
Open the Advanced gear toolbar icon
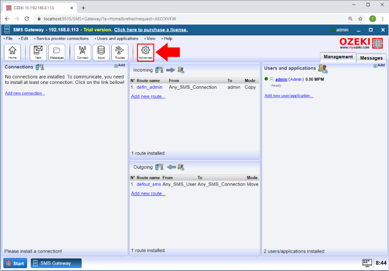pos(145,52)
